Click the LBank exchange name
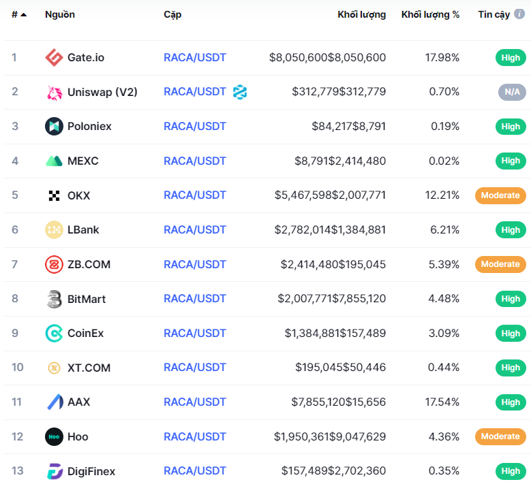The width and height of the screenshot is (531, 482). [83, 230]
